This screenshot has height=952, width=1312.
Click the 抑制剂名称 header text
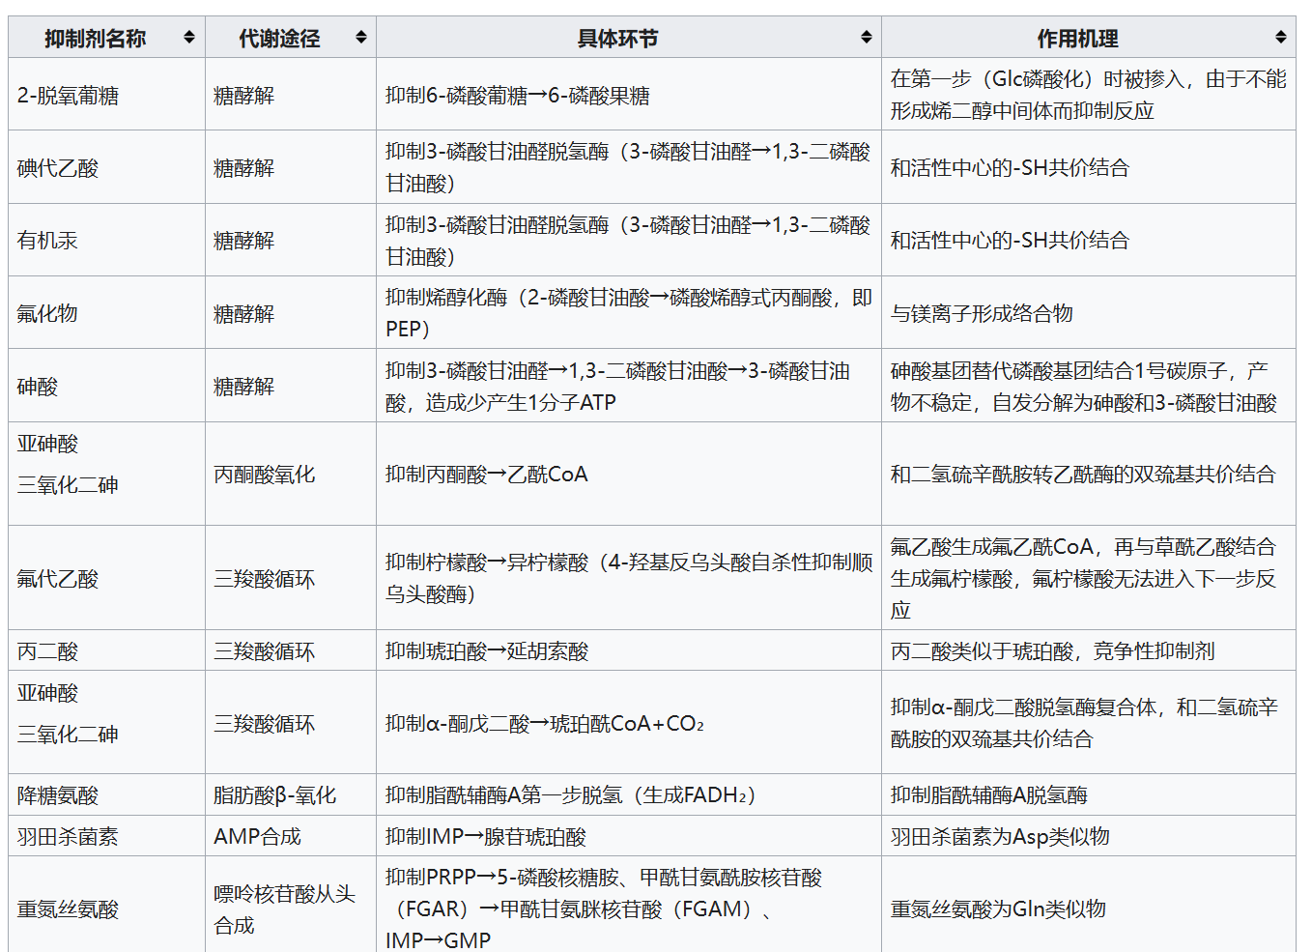[95, 39]
